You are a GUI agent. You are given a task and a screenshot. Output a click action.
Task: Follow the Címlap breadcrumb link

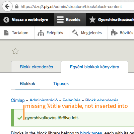pos(18,100)
